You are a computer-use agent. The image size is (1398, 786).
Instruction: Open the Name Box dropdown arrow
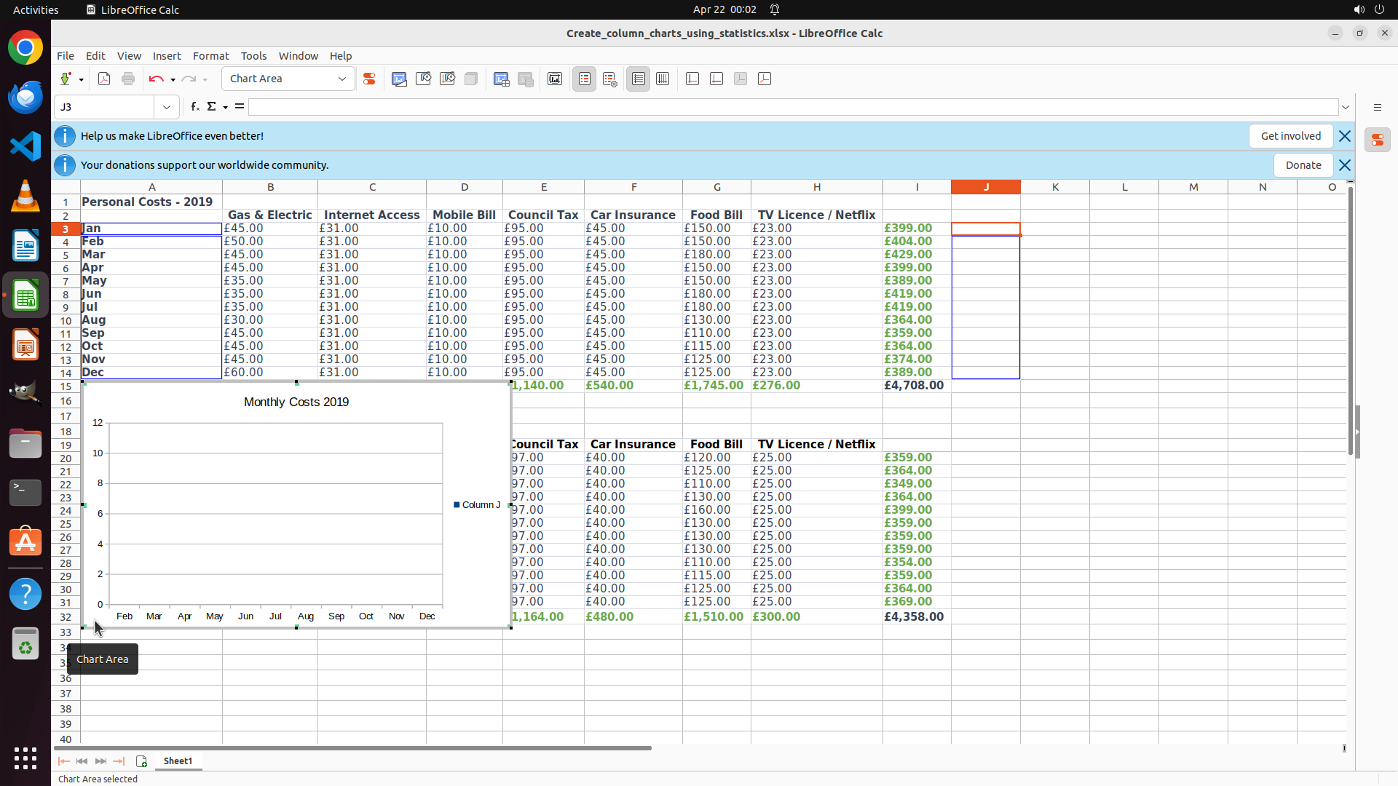pyautogui.click(x=167, y=107)
